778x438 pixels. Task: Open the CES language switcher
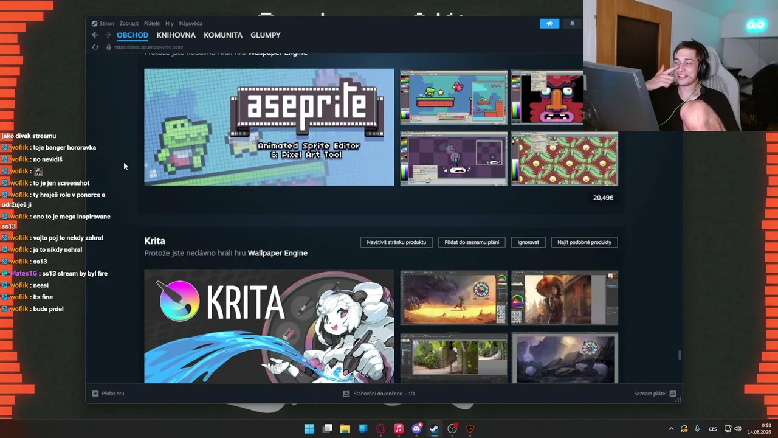[x=713, y=429]
